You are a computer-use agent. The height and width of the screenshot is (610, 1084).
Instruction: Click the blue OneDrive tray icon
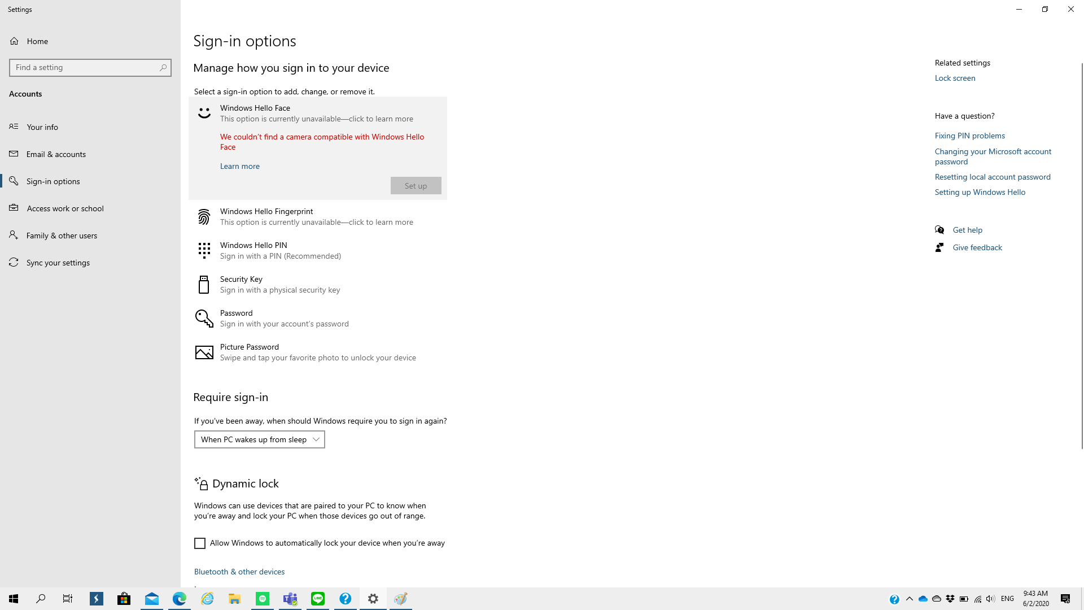923,599
